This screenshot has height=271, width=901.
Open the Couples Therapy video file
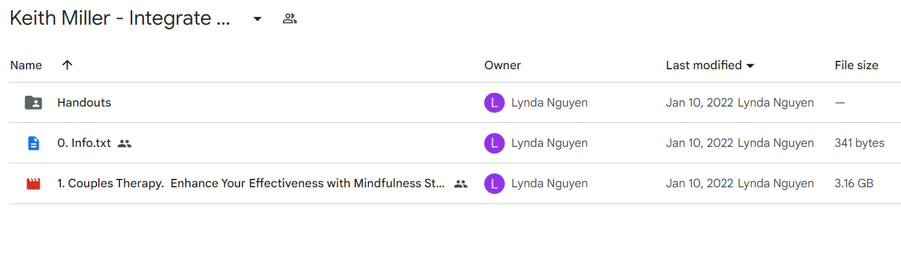coord(251,184)
